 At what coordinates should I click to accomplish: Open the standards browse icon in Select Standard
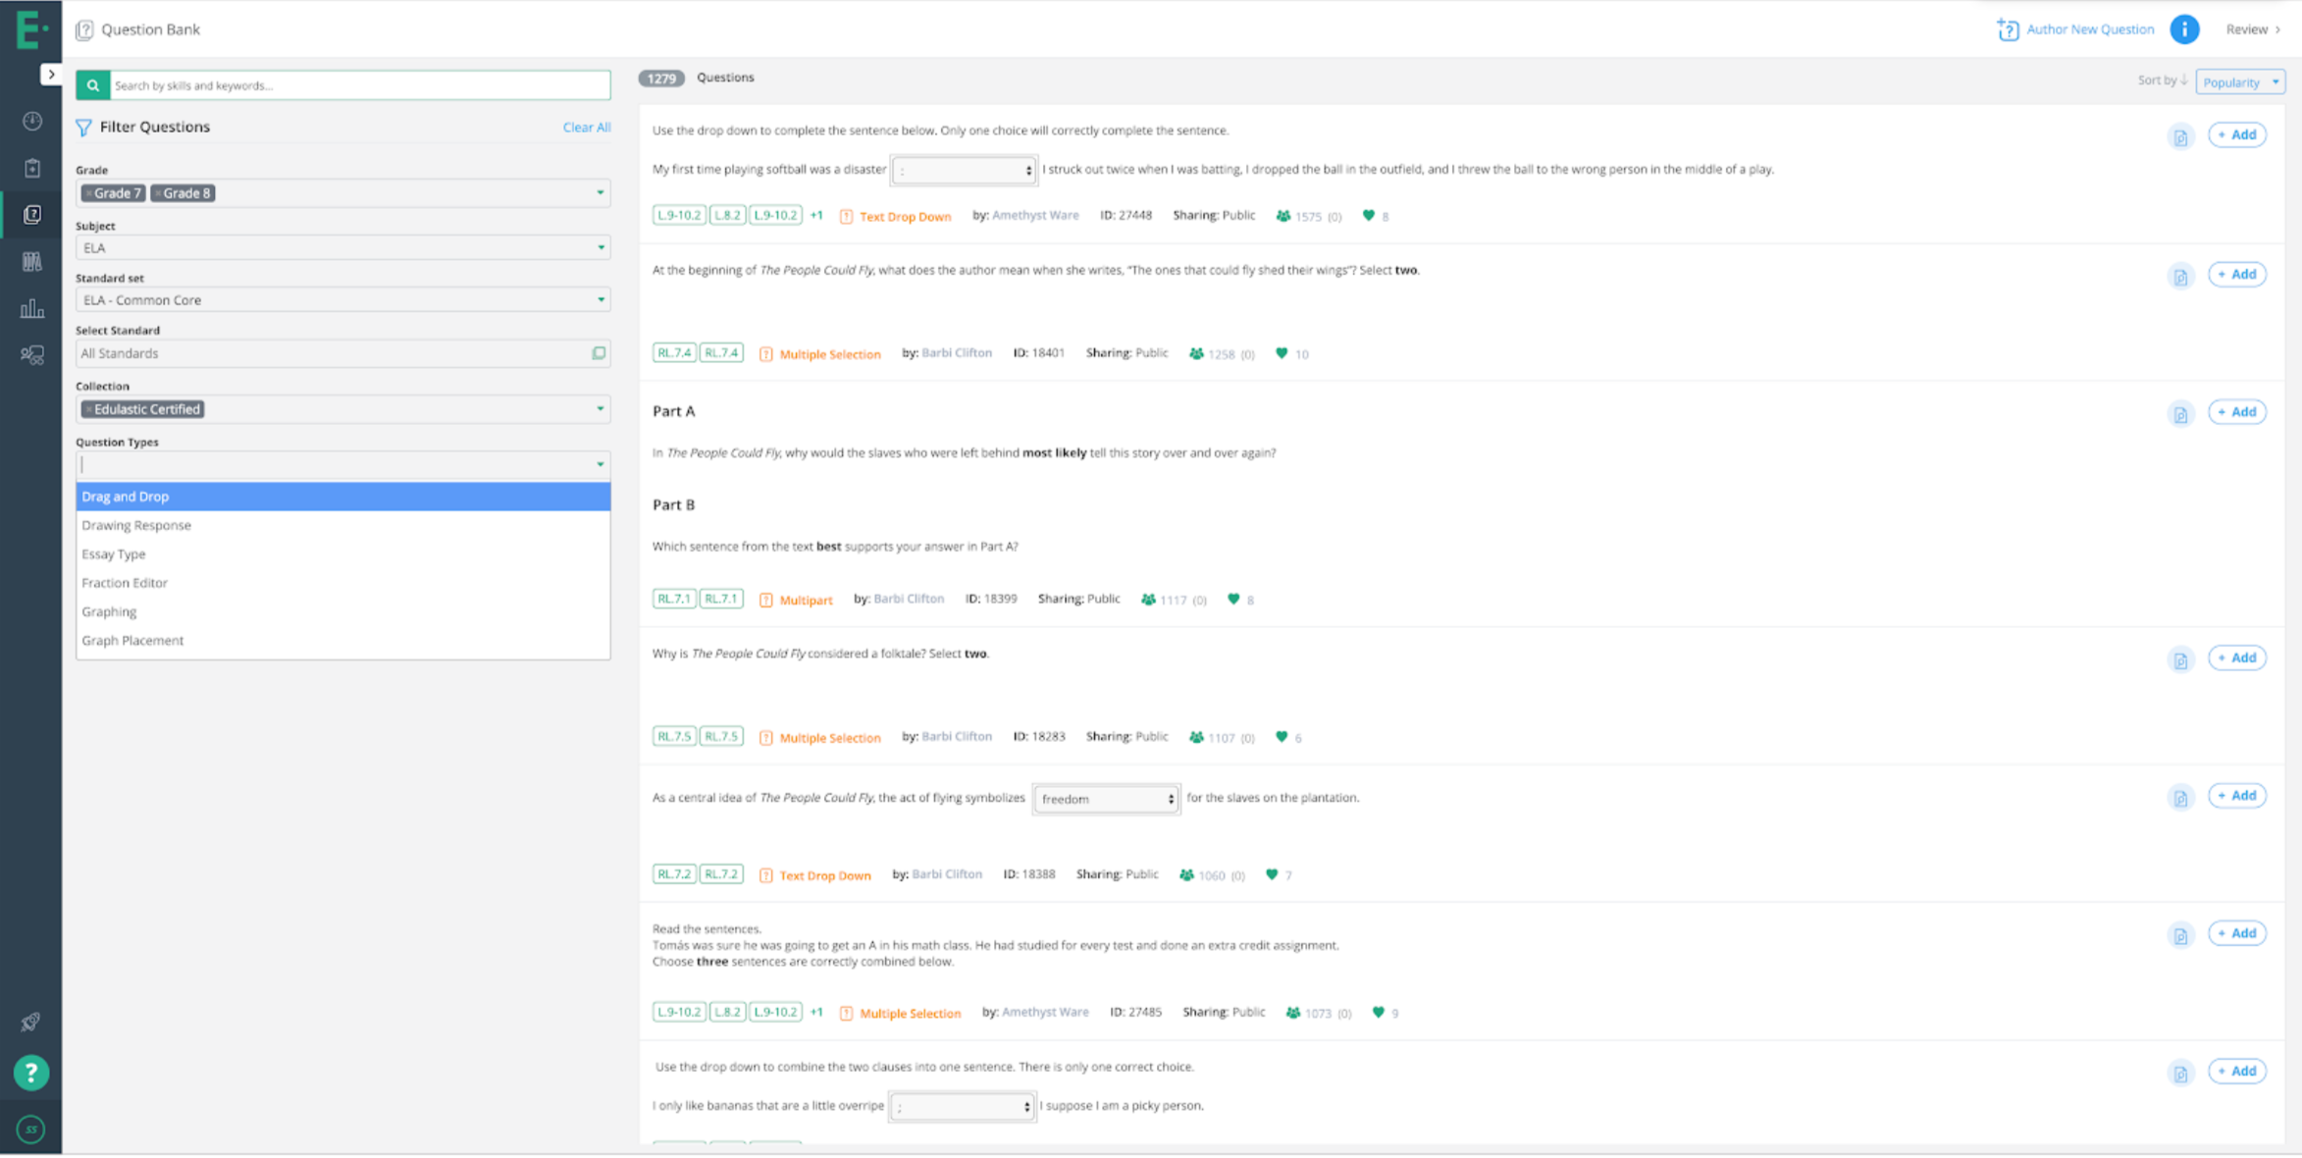(599, 353)
